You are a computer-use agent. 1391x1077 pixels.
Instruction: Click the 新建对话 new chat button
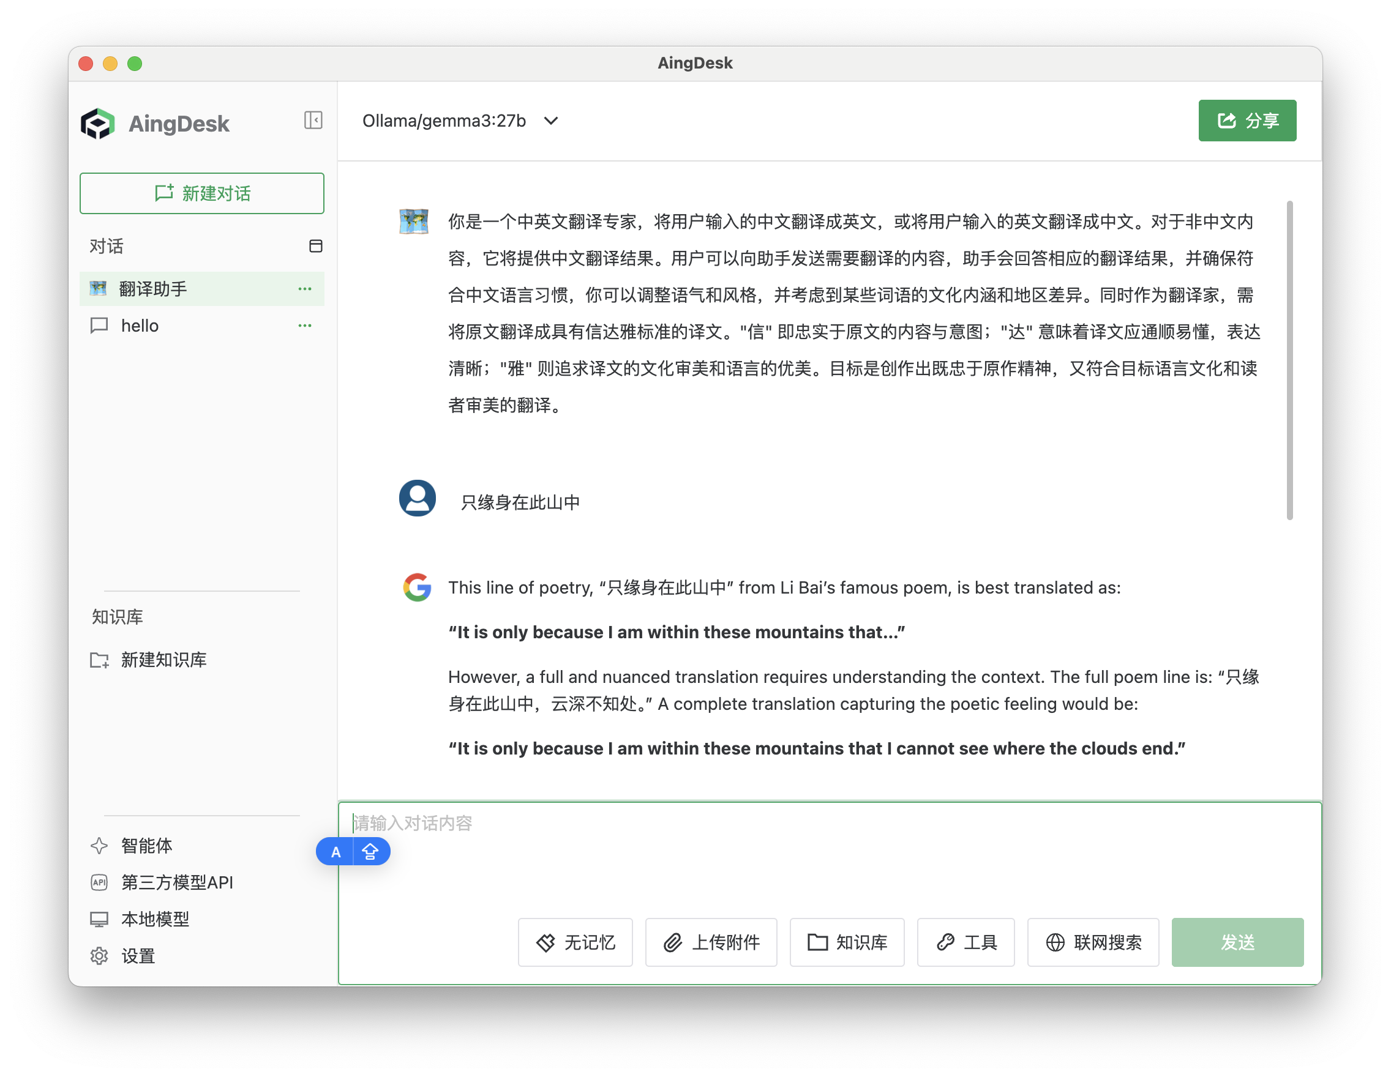202,193
